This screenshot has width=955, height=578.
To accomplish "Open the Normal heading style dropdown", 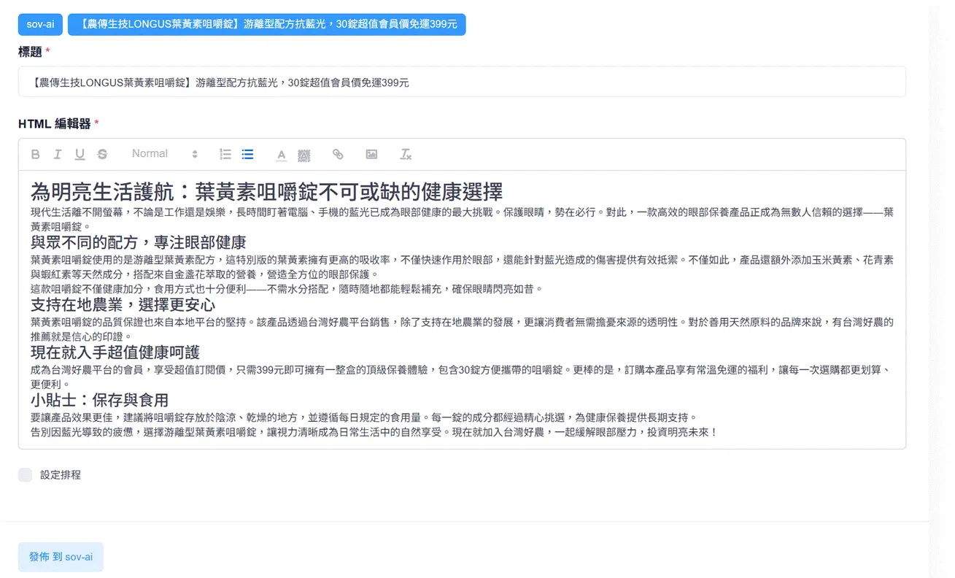I will (x=164, y=154).
